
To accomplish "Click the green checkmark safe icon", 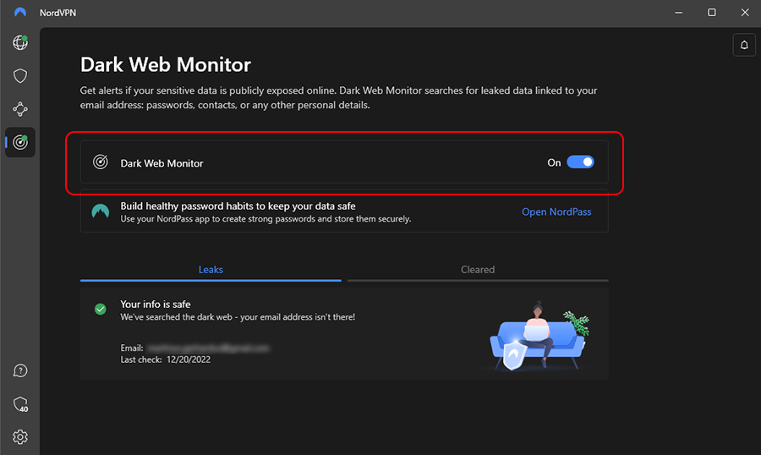I will click(x=101, y=310).
